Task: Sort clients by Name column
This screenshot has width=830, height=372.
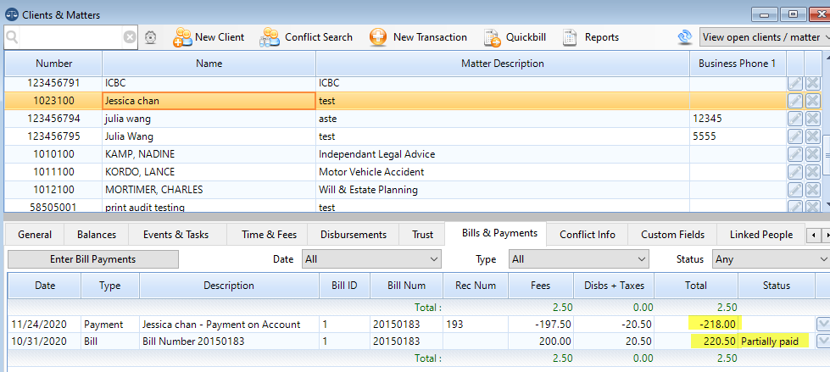Action: (x=209, y=64)
